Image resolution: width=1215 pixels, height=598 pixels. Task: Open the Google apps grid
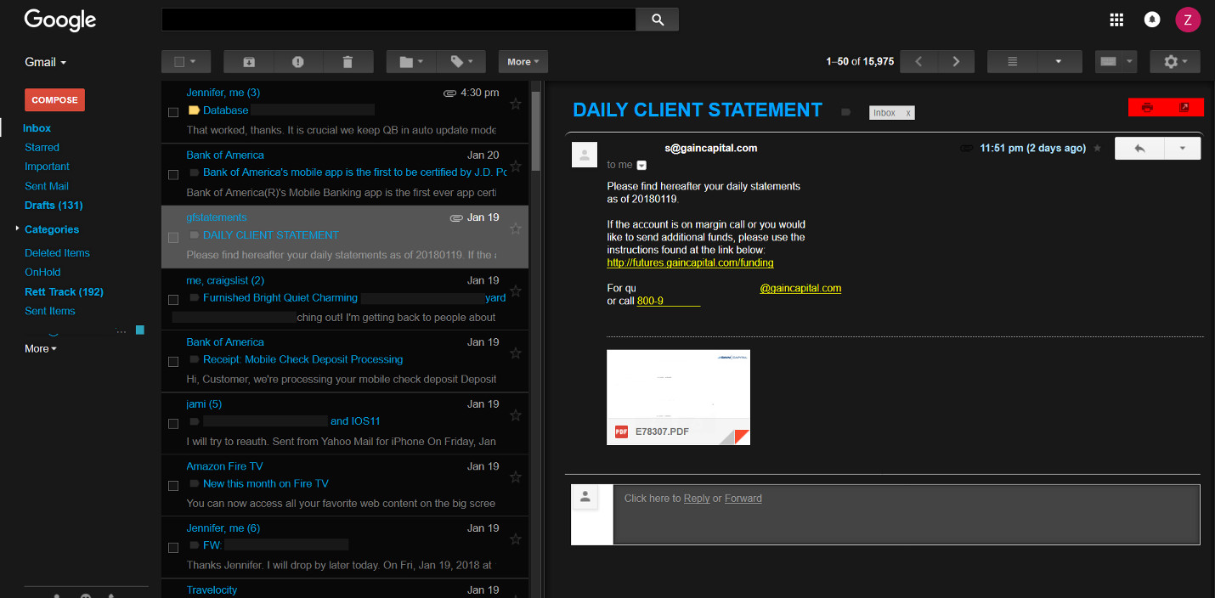point(1117,20)
